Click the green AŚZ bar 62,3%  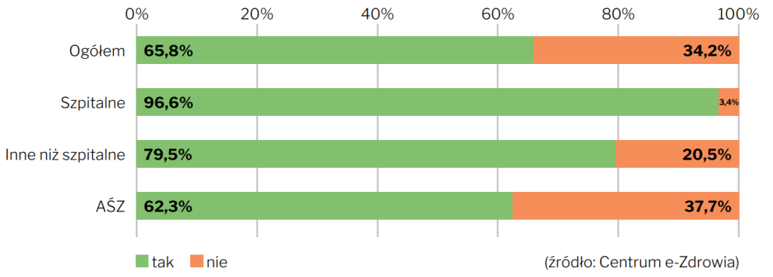325,206
